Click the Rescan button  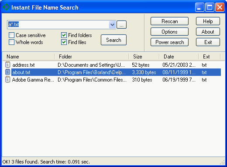click(169, 21)
